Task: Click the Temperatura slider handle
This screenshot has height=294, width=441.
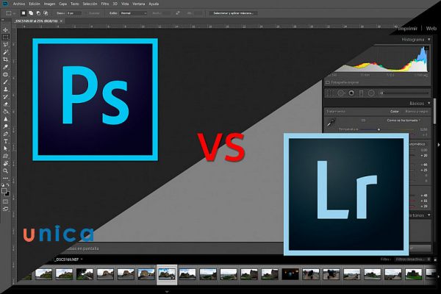Action: [x=379, y=129]
